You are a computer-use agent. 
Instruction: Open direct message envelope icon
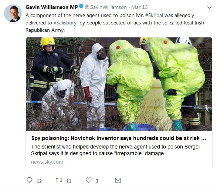tap(118, 180)
